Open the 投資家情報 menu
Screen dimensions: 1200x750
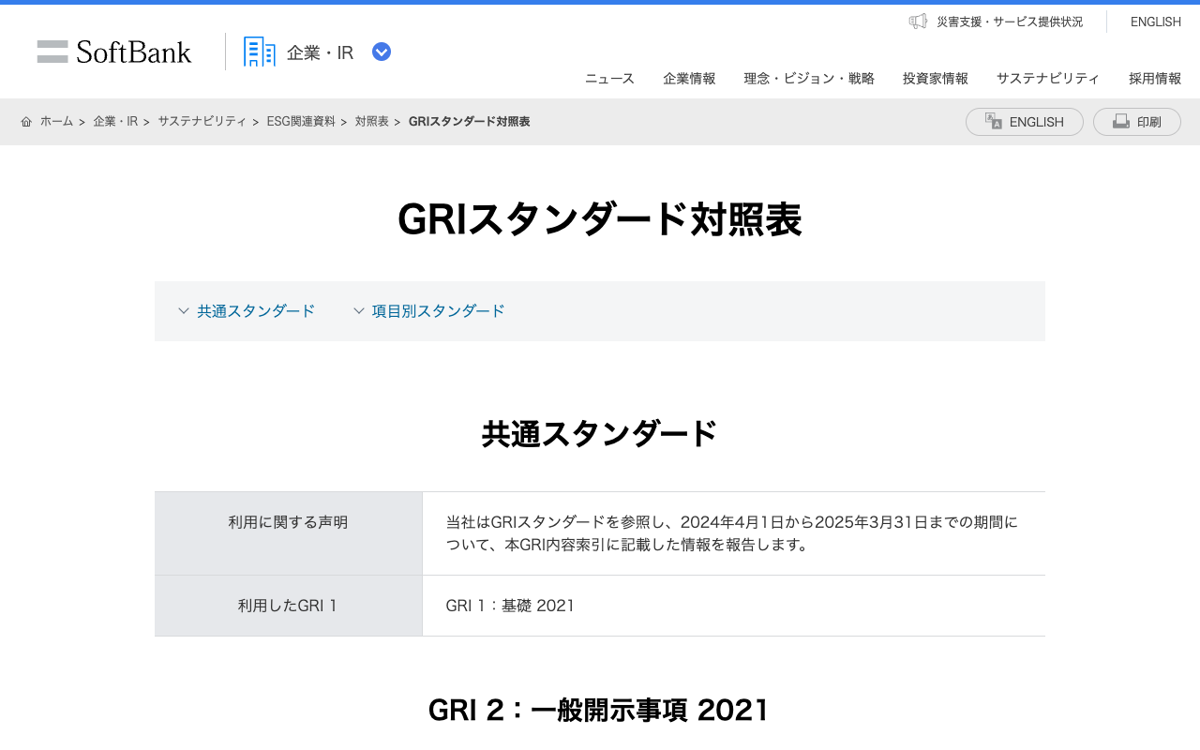[936, 79]
